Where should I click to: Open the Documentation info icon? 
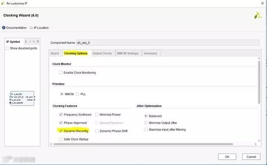4,28
